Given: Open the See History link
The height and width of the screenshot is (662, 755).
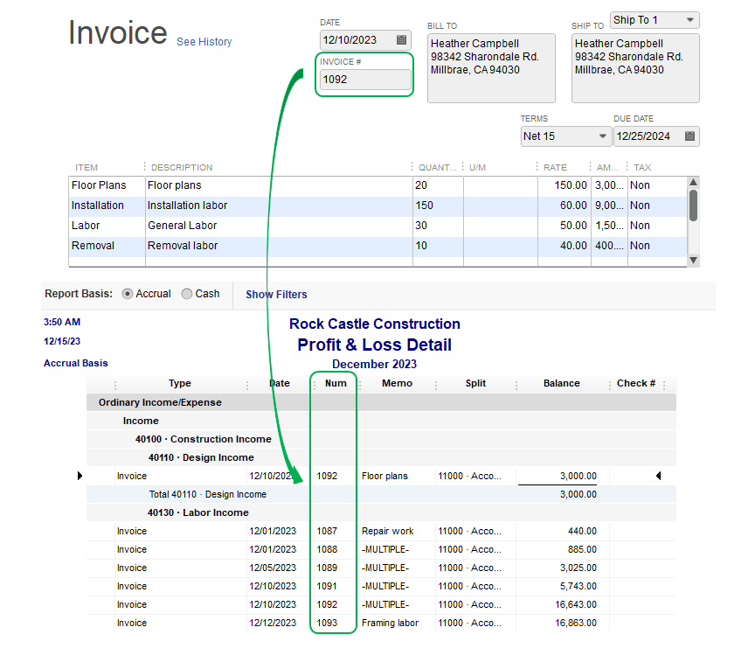Looking at the screenshot, I should click(204, 42).
